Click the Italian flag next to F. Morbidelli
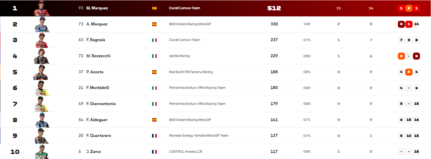 coord(154,88)
